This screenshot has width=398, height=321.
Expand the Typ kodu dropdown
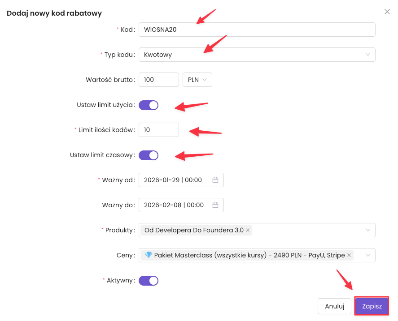(367, 55)
